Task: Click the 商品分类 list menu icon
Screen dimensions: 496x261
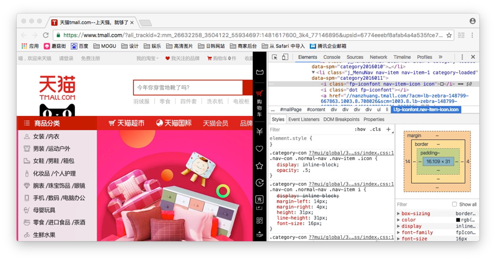Action: pyautogui.click(x=27, y=123)
